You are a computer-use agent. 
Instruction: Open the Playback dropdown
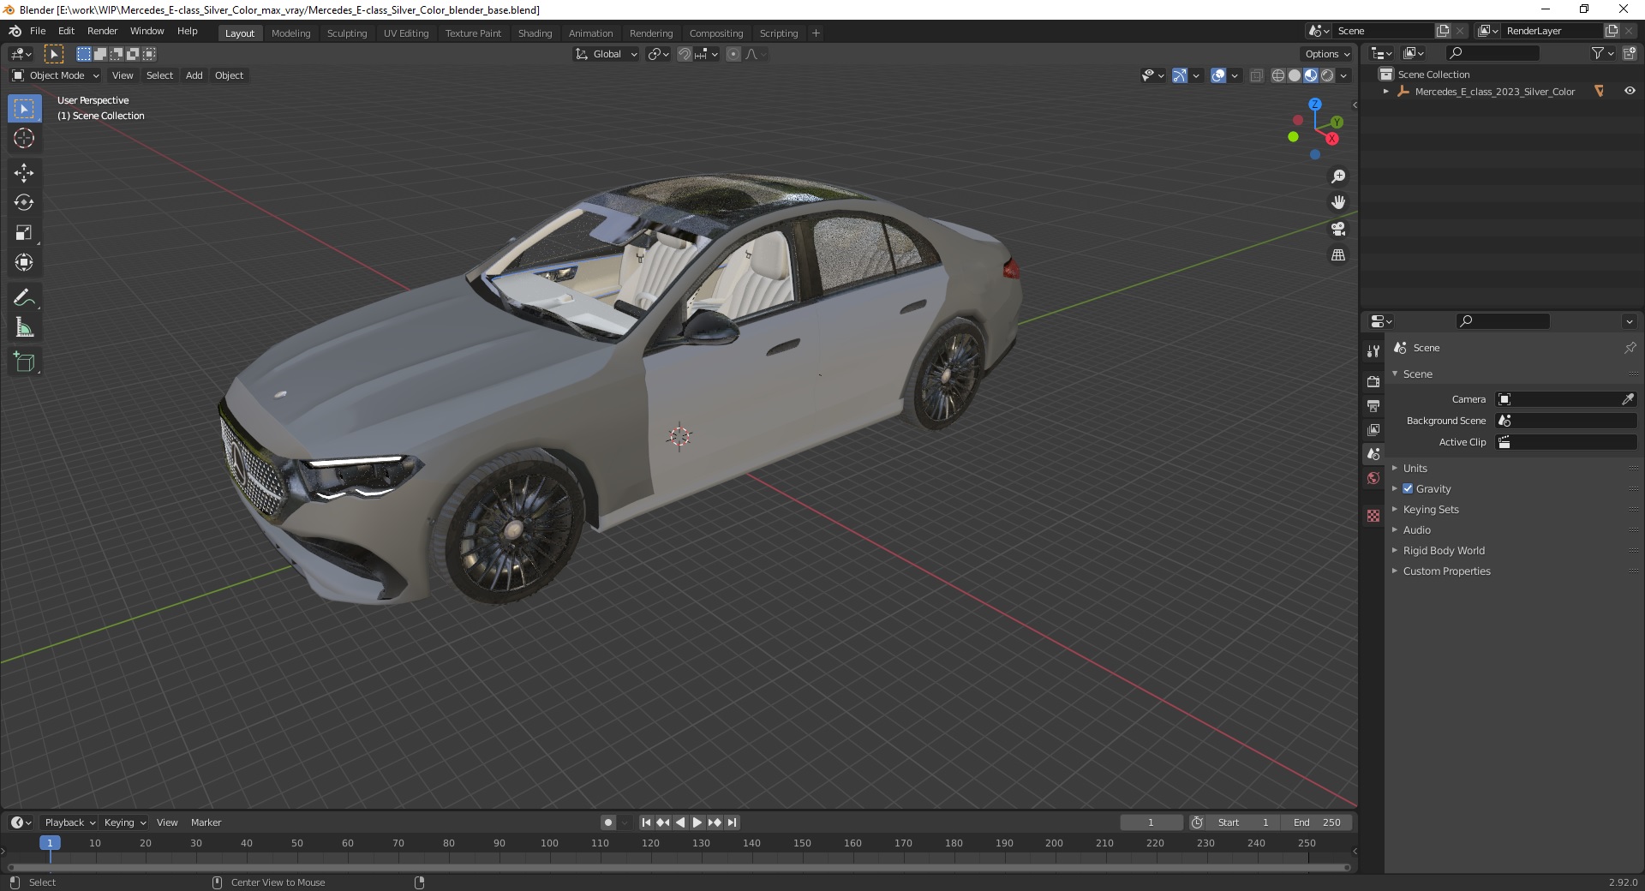69,822
